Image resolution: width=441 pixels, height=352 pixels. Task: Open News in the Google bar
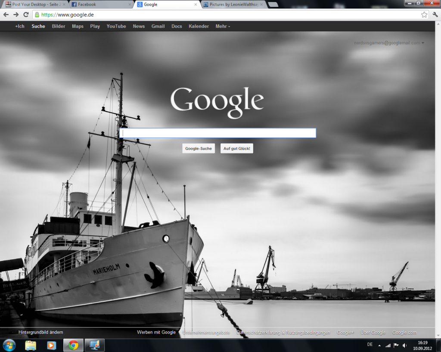(x=139, y=26)
